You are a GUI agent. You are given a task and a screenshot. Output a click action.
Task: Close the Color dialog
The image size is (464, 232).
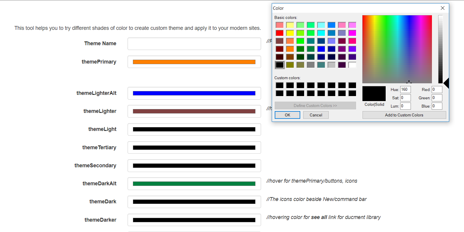click(442, 8)
